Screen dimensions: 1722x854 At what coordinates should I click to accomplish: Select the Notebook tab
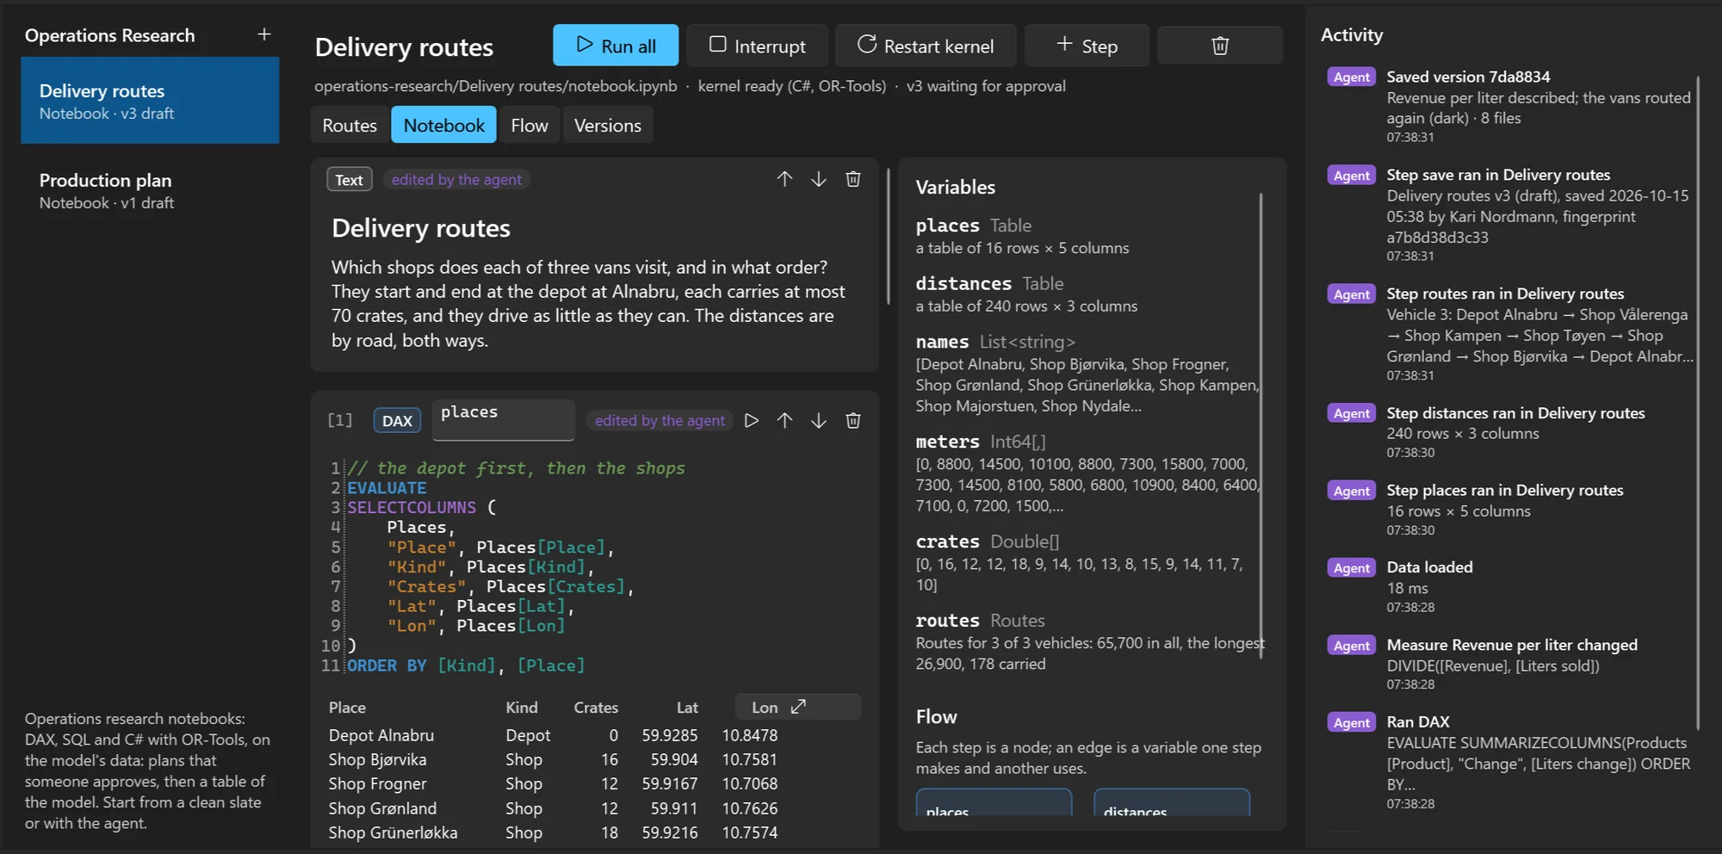pyautogui.click(x=443, y=125)
